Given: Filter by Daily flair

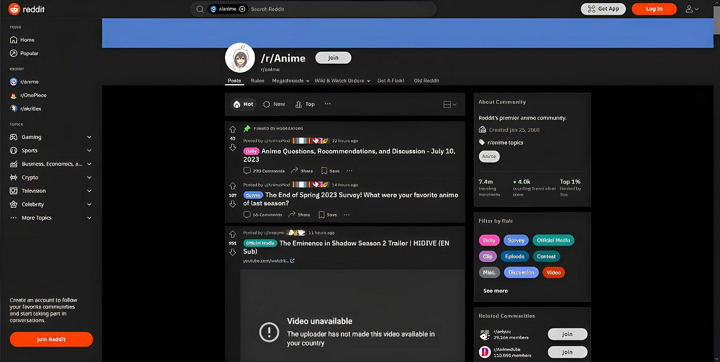Looking at the screenshot, I should click(489, 241).
